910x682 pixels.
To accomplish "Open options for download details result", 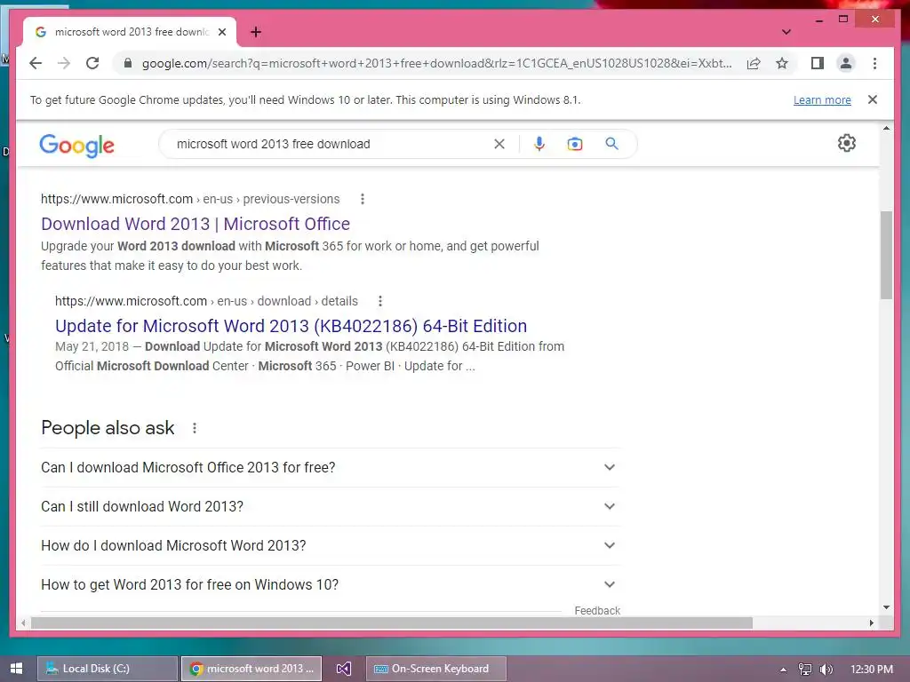I will pyautogui.click(x=380, y=301).
